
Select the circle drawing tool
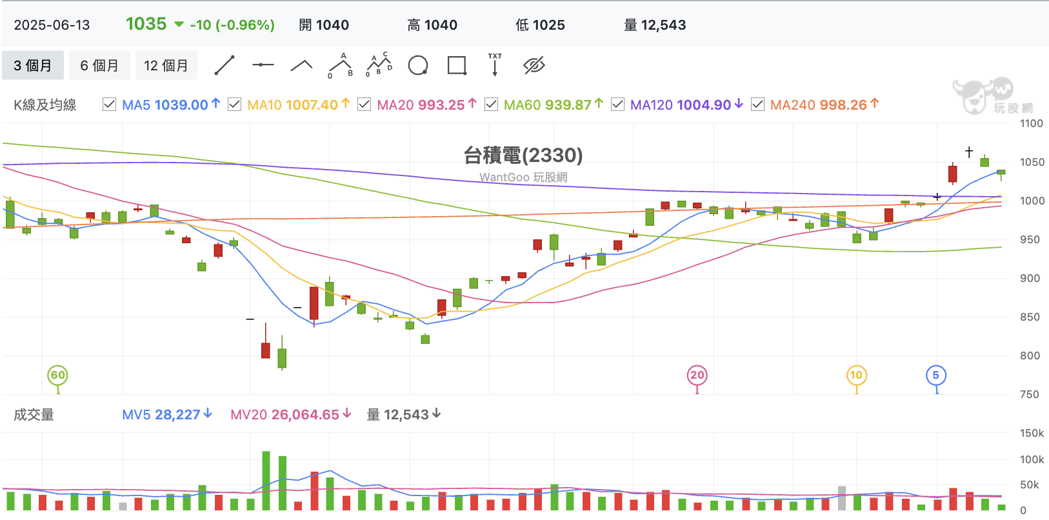418,65
